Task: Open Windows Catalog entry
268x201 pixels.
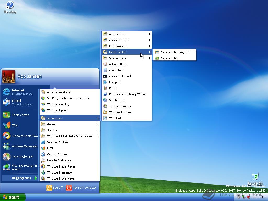Action: tap(70, 104)
